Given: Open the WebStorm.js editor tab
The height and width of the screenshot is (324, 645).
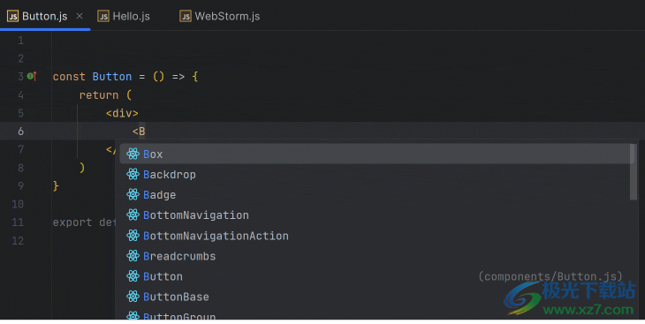Looking at the screenshot, I should tap(220, 16).
